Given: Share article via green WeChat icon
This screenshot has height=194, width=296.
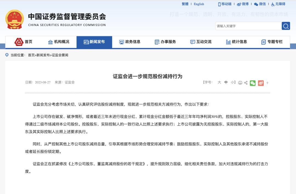Looking at the screenshot, I should coord(253,83).
